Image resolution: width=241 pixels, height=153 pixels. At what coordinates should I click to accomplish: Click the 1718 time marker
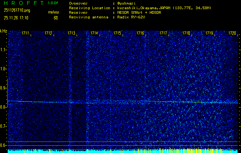point(186,33)
